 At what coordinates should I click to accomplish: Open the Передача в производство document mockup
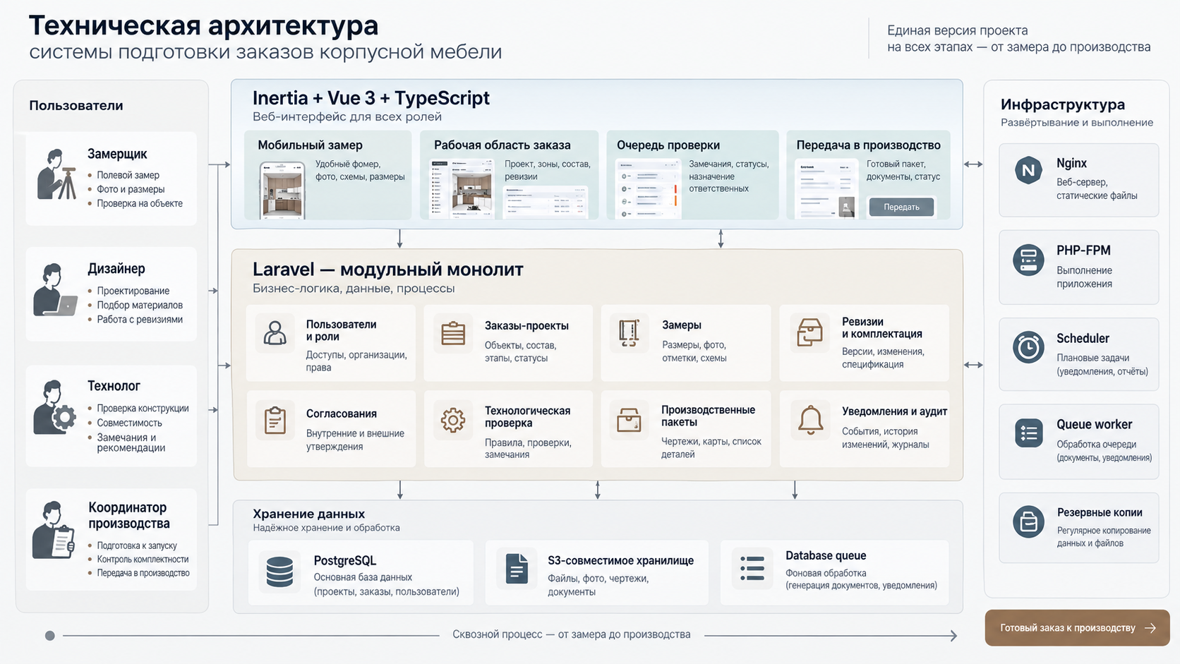click(x=826, y=189)
